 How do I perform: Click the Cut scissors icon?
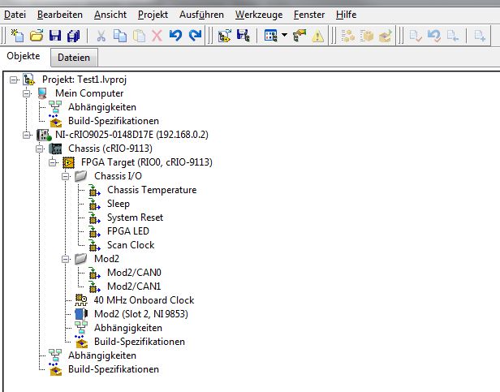(x=101, y=36)
